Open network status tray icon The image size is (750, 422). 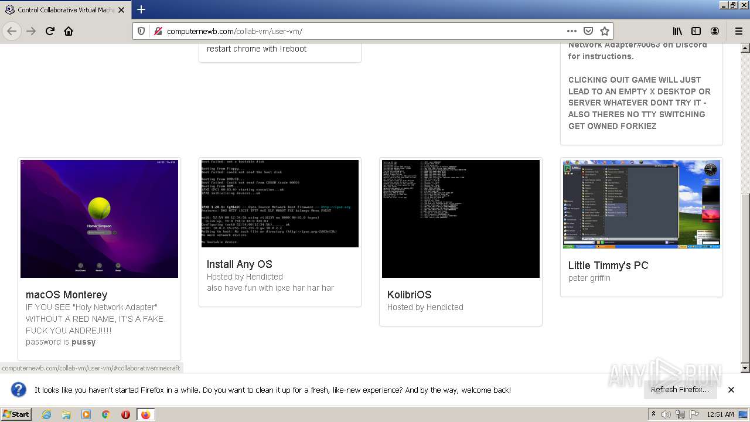(680, 414)
